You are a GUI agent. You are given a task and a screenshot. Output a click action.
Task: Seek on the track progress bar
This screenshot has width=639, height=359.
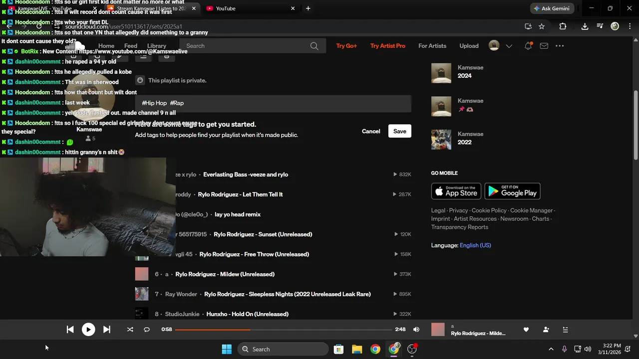(284, 330)
